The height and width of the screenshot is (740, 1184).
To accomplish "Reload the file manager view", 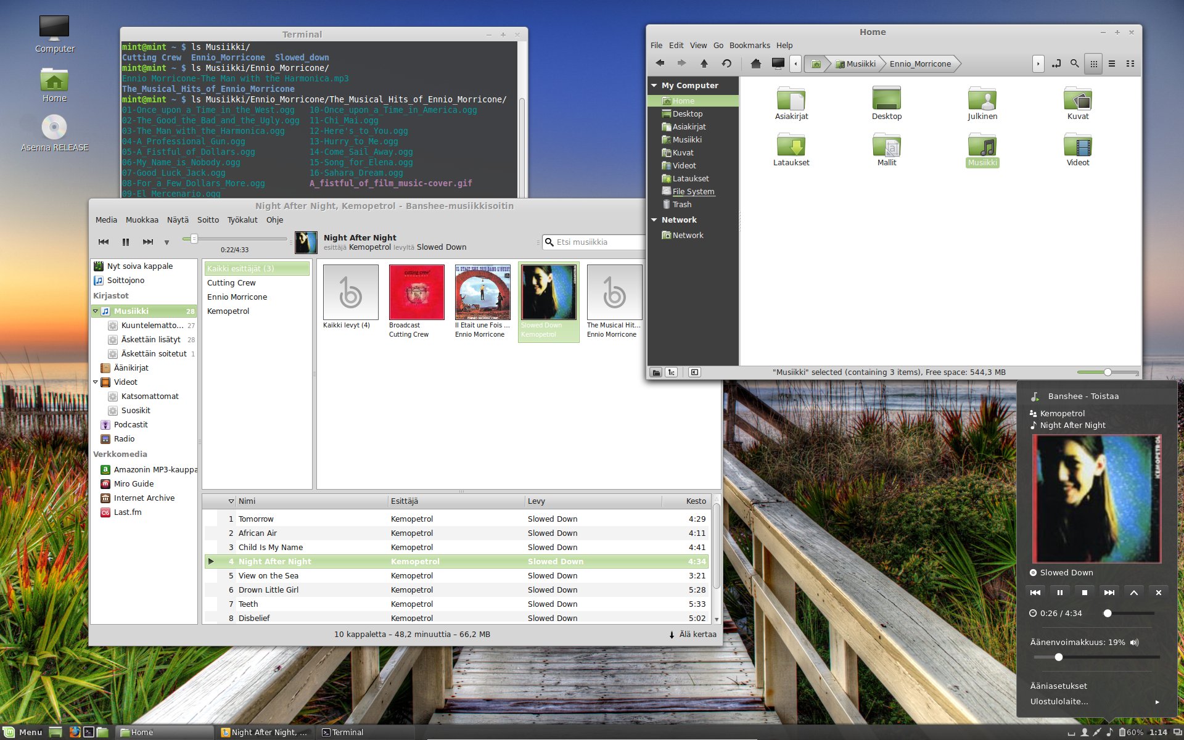I will tap(726, 64).
